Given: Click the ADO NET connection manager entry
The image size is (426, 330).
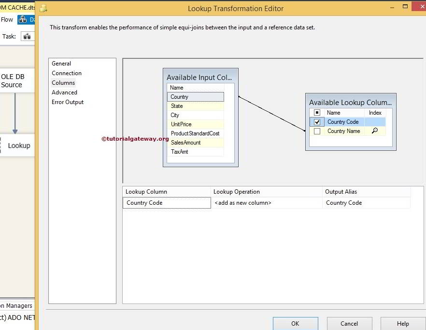Looking at the screenshot, I should coord(16,317).
